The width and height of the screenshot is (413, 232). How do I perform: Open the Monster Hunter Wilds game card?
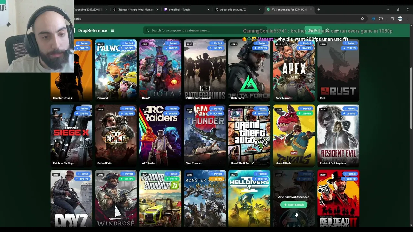[205, 198]
